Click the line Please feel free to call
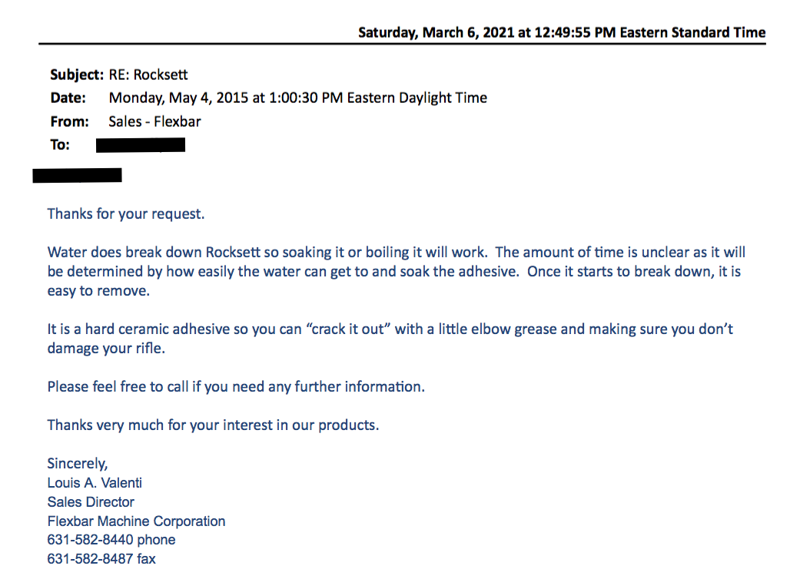The image size is (800, 579). point(236,387)
